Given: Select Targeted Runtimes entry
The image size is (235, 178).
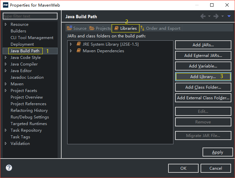Looking at the screenshot, I should point(29,124).
